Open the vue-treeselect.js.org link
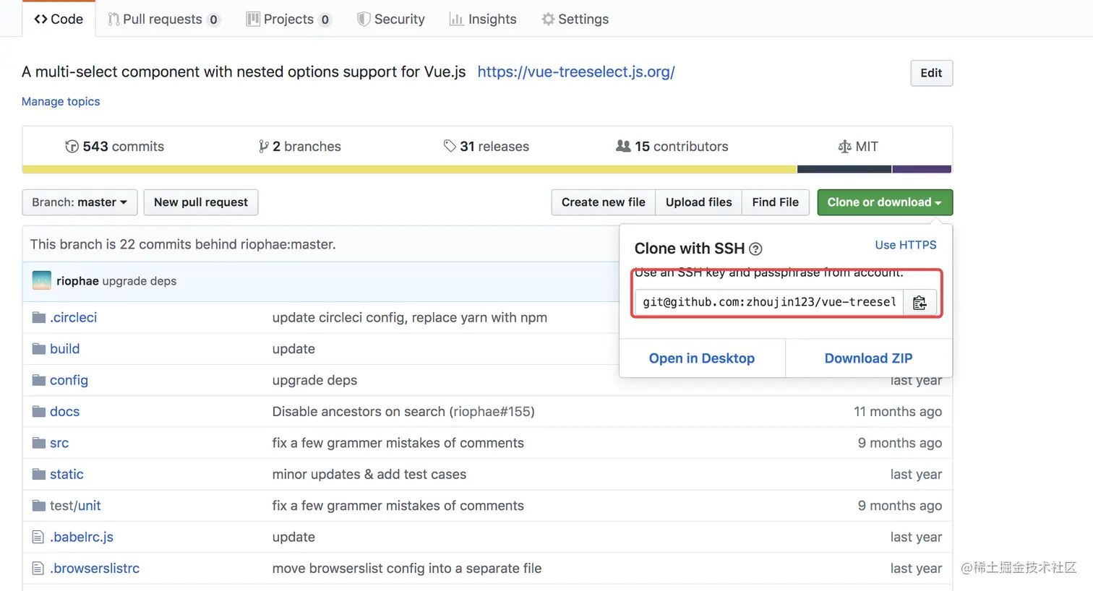 pyautogui.click(x=576, y=72)
